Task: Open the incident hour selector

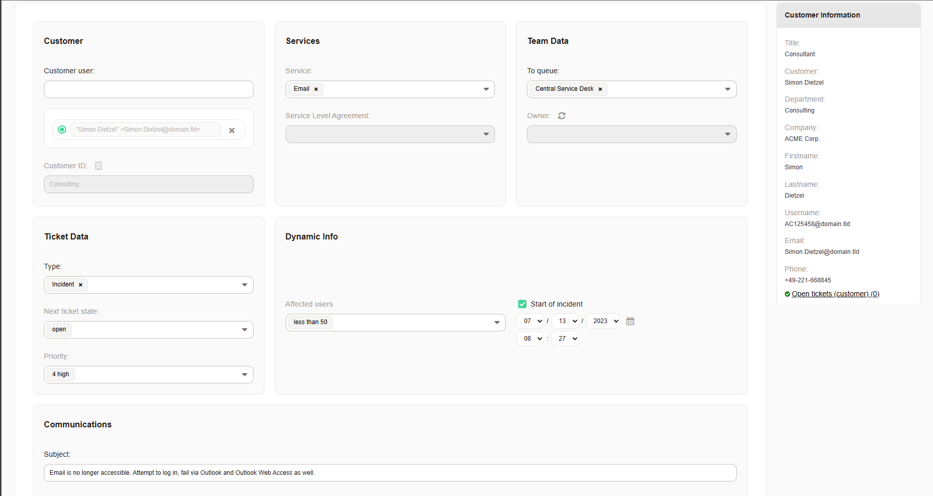Action: pos(530,339)
